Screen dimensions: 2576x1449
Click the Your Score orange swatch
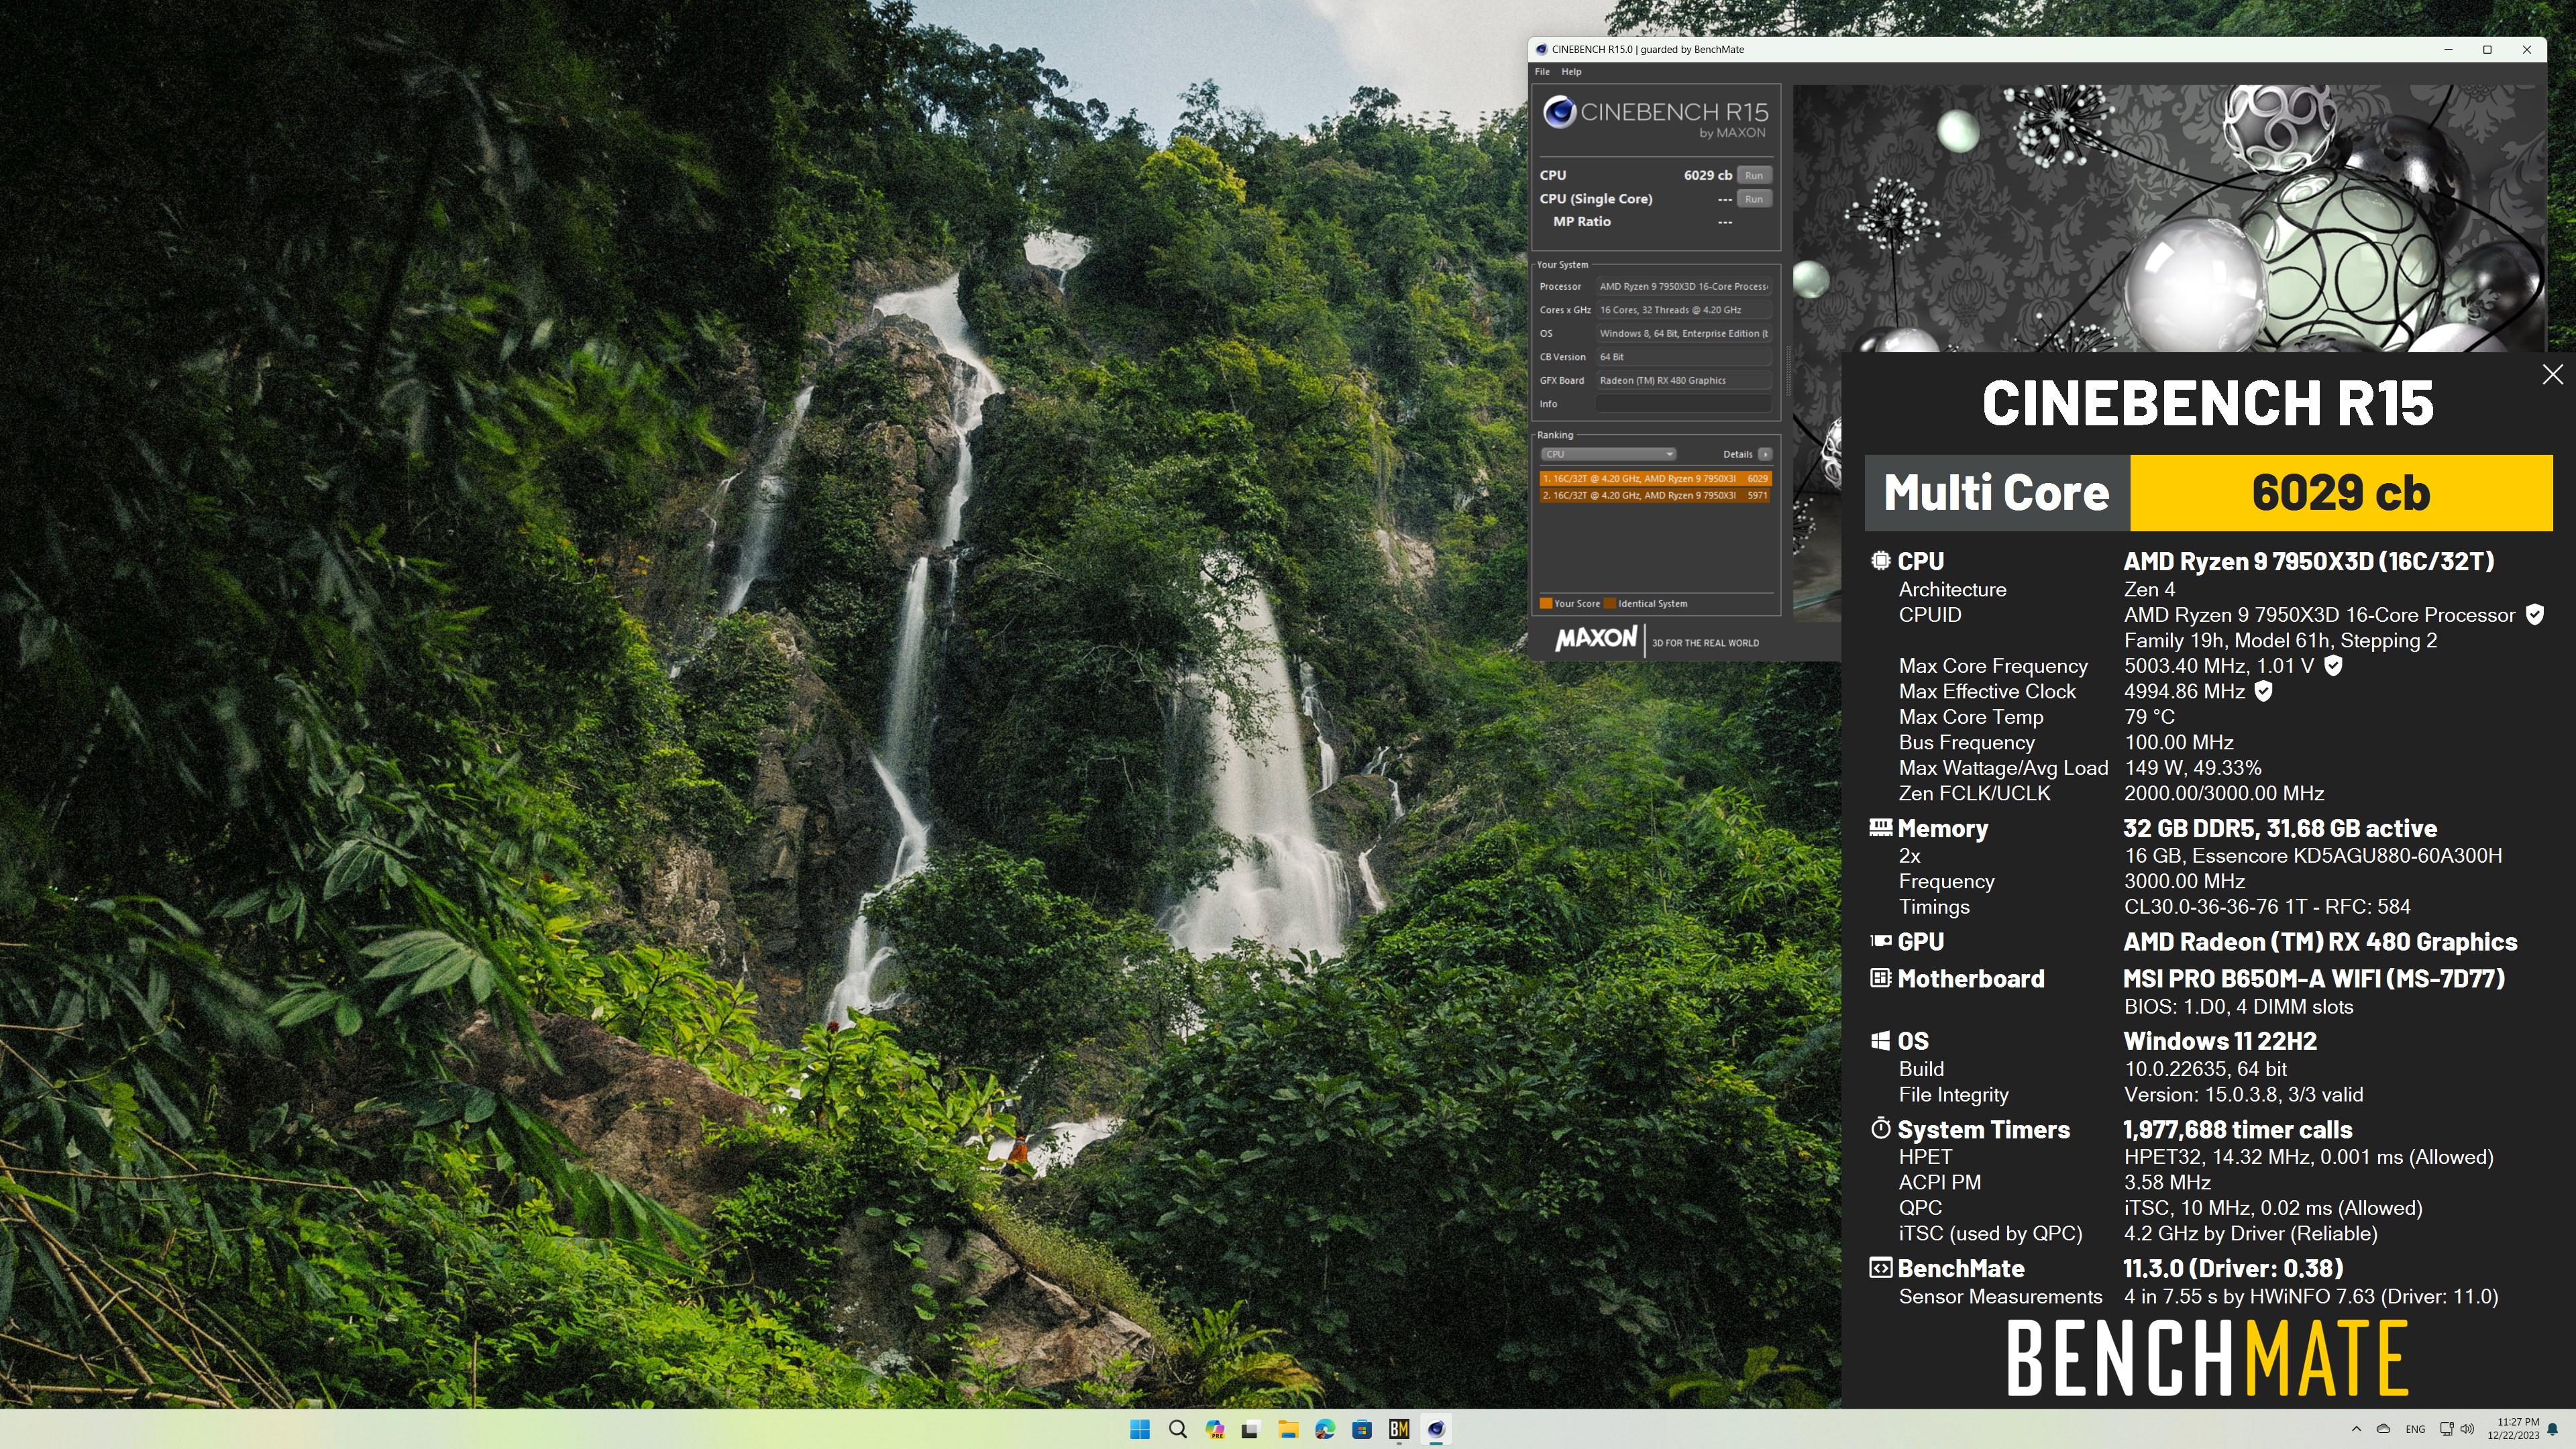(x=1546, y=603)
